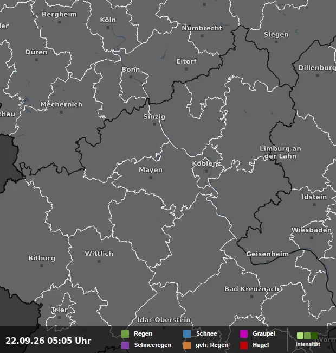336x353 pixels.
Task: Click the purple Schneeregen legend swatch
Action: click(125, 345)
